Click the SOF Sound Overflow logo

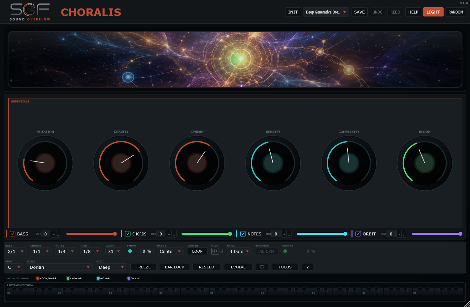[x=30, y=12]
